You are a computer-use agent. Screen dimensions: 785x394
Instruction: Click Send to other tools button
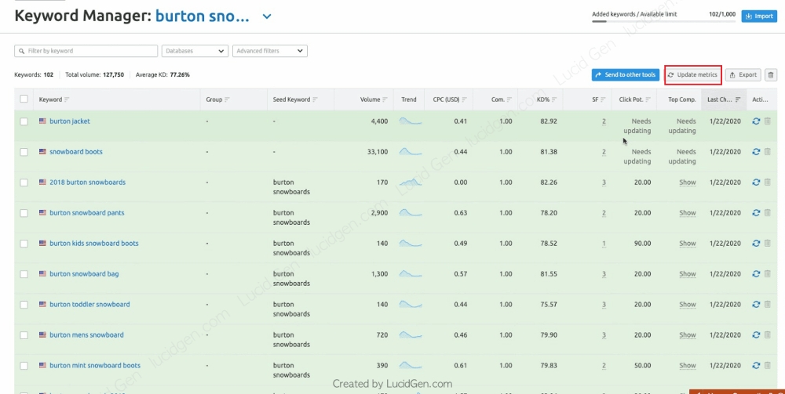(625, 75)
